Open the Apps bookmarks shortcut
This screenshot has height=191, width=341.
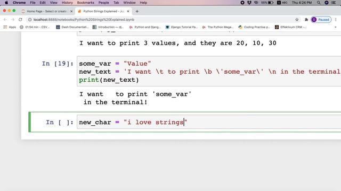(10, 27)
